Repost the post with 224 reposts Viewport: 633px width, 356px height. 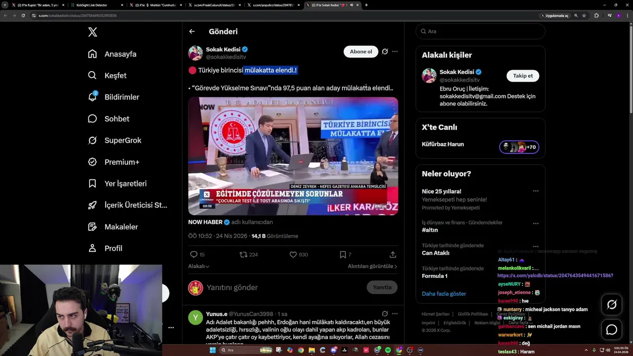243,255
